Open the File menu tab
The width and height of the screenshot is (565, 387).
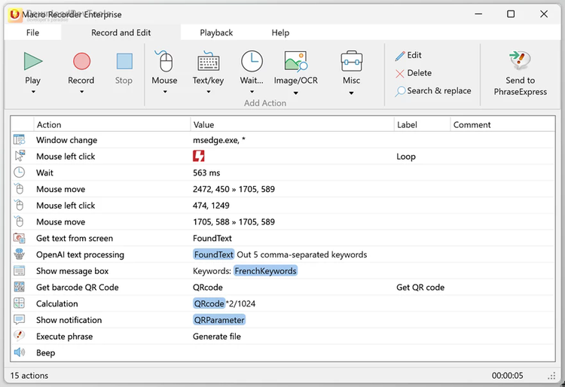(32, 33)
